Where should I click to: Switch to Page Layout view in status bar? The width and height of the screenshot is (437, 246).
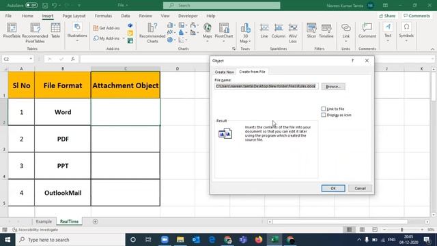point(362,230)
